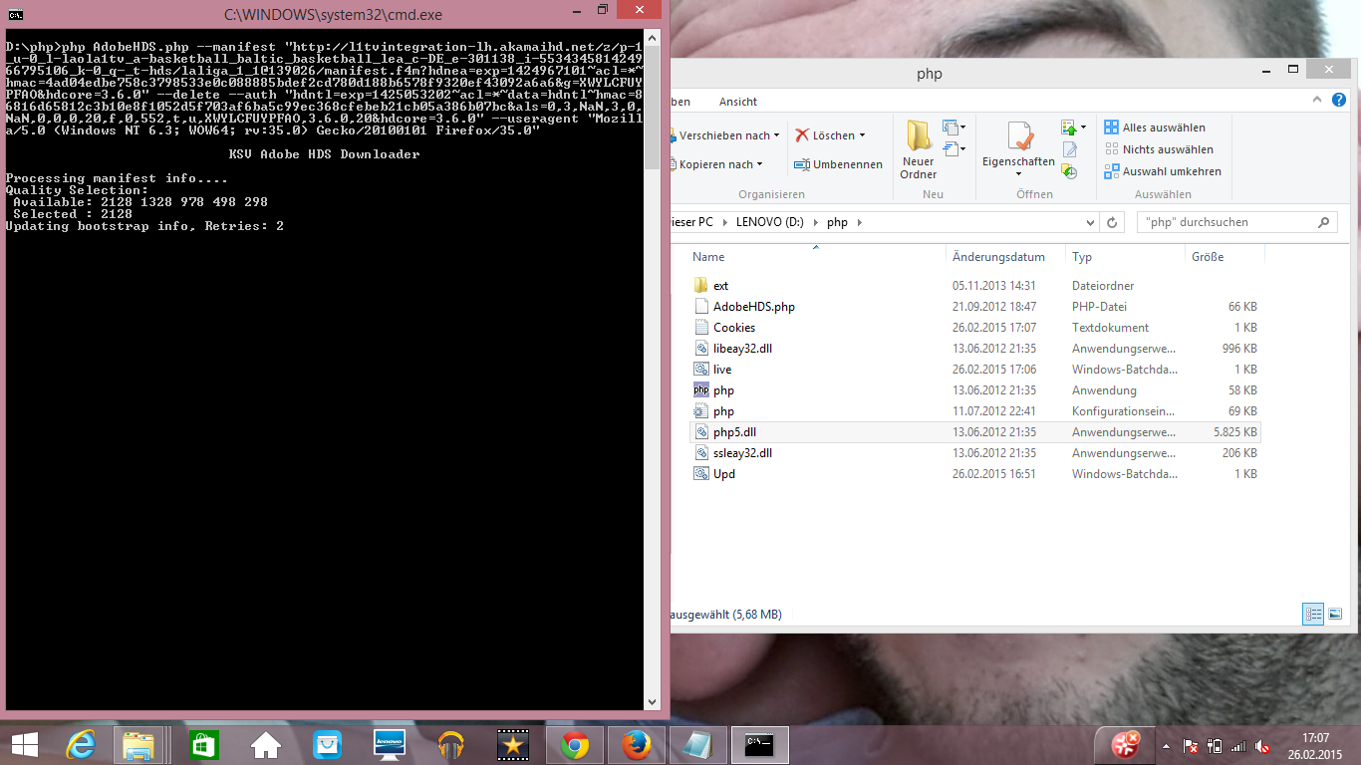1361x765 pixels.
Task: Click the cmd.exe taskbar button
Action: coord(760,745)
